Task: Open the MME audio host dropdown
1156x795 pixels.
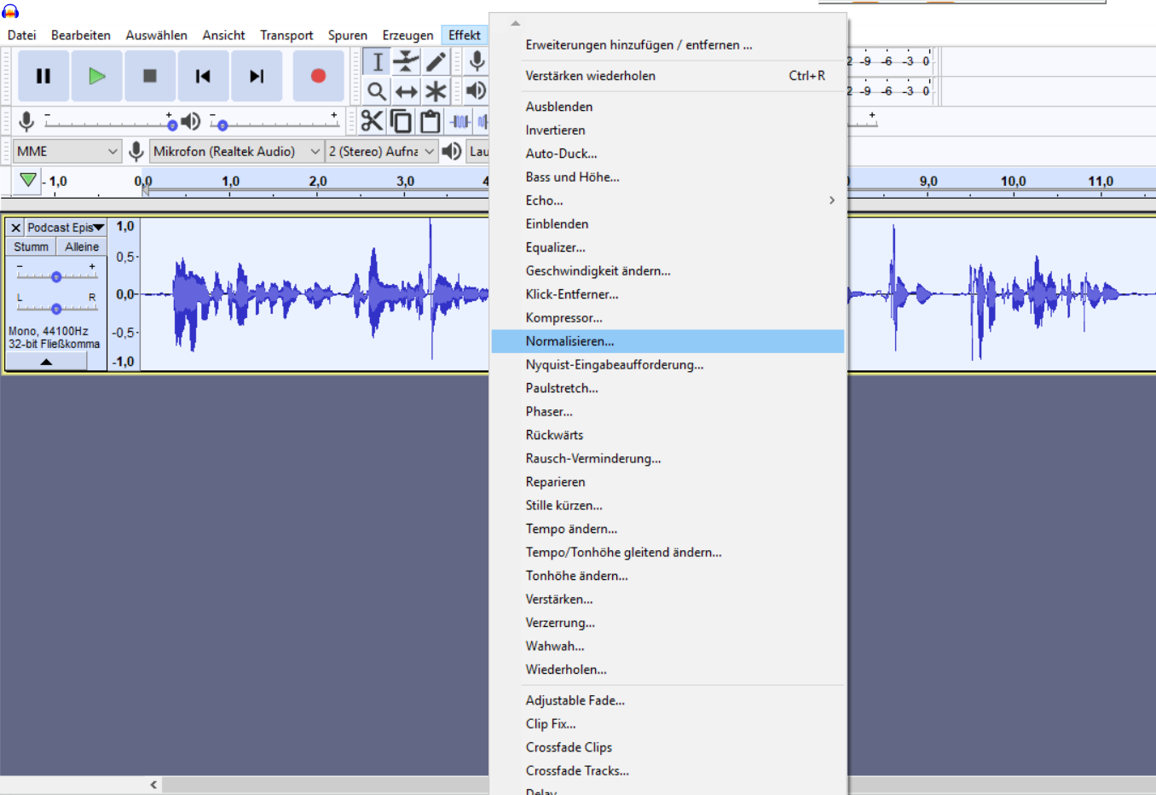Action: pyautogui.click(x=66, y=152)
